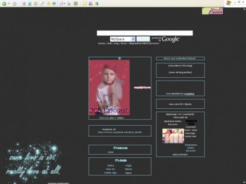This screenshot has width=246, height=184.
Task: Click the underlined link in middle box
Action: point(190,94)
